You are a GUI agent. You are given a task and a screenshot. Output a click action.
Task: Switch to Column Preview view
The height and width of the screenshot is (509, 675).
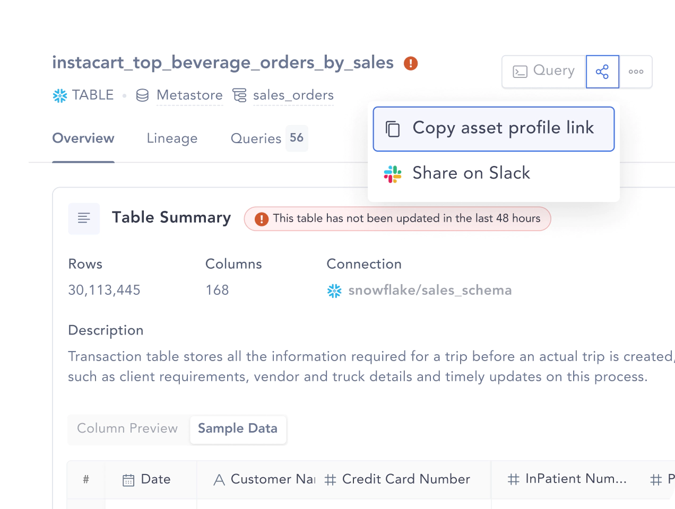click(x=127, y=428)
